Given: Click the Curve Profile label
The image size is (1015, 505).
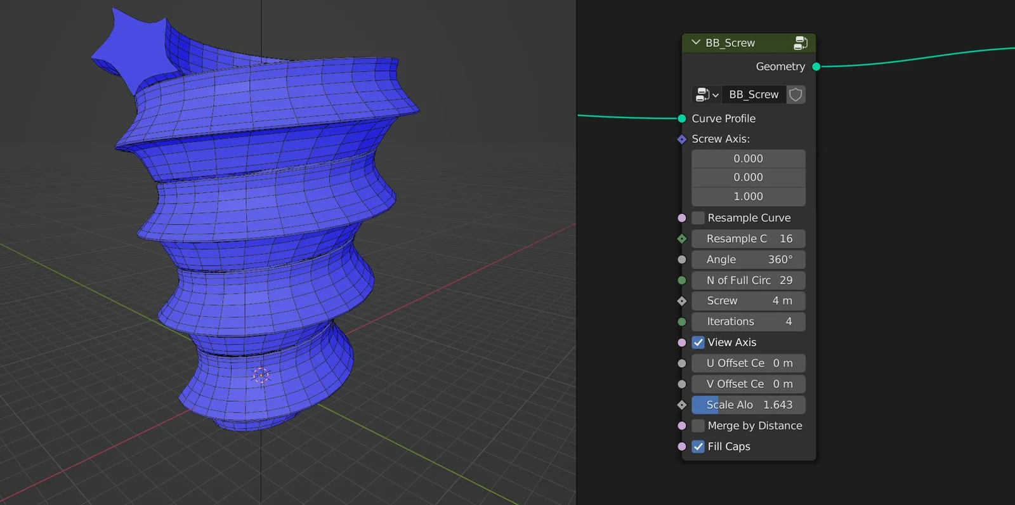Looking at the screenshot, I should coord(724,119).
